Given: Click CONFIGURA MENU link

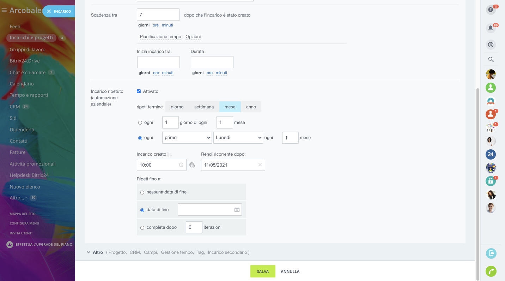Looking at the screenshot, I should point(24,223).
